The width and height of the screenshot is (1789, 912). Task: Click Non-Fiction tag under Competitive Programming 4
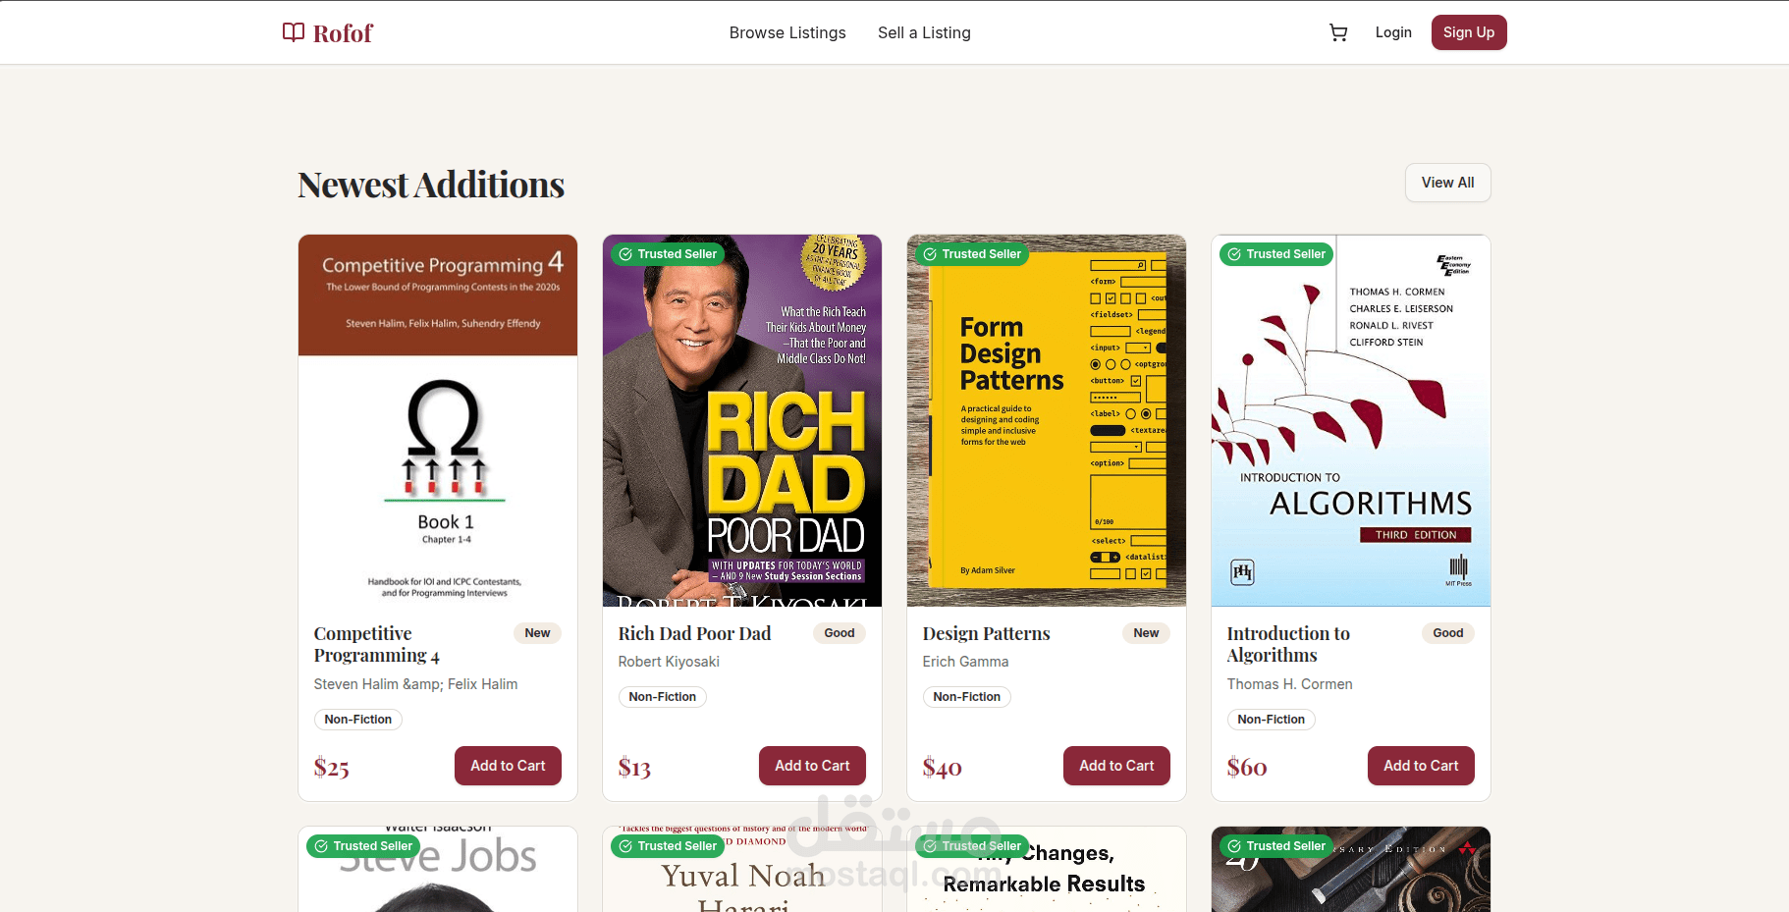click(x=358, y=720)
